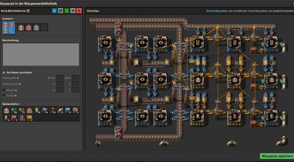Click the underground belt component counted 16
This screenshot has height=162, width=294.
37,110
